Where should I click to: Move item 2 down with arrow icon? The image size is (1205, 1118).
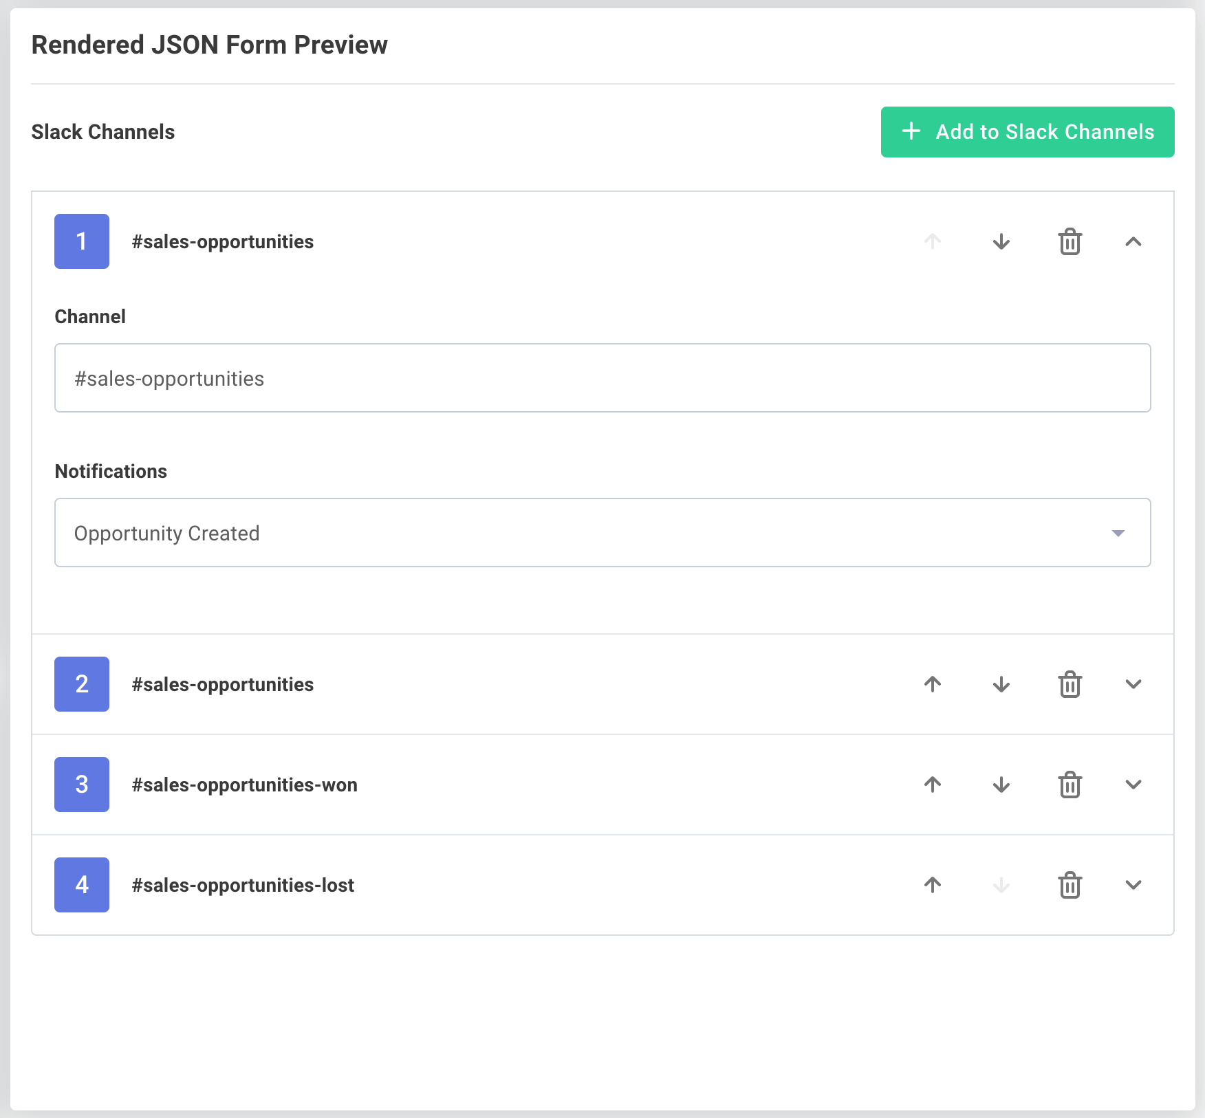(x=1001, y=684)
